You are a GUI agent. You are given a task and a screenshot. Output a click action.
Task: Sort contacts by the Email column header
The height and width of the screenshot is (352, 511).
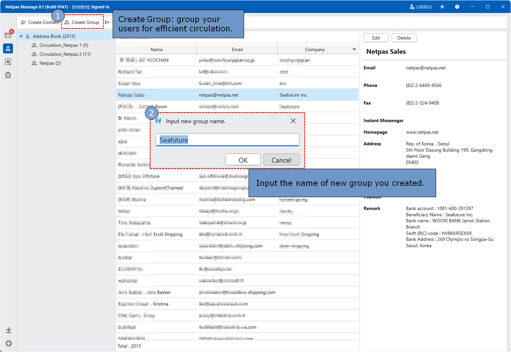coord(237,49)
